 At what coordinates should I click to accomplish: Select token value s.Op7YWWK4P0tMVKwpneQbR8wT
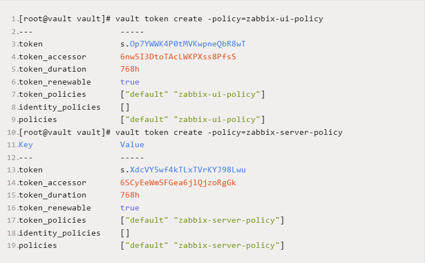[x=183, y=44]
